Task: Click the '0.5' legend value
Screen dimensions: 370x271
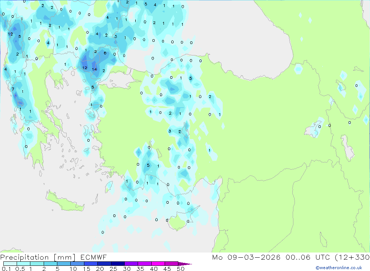Action: tap(20, 269)
